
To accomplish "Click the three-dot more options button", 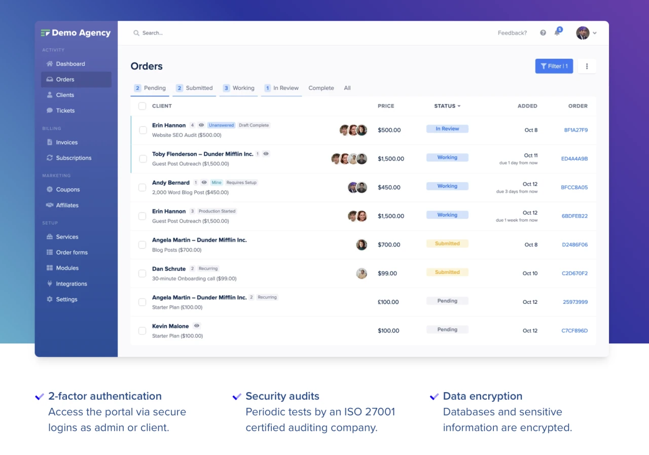I will tap(587, 66).
